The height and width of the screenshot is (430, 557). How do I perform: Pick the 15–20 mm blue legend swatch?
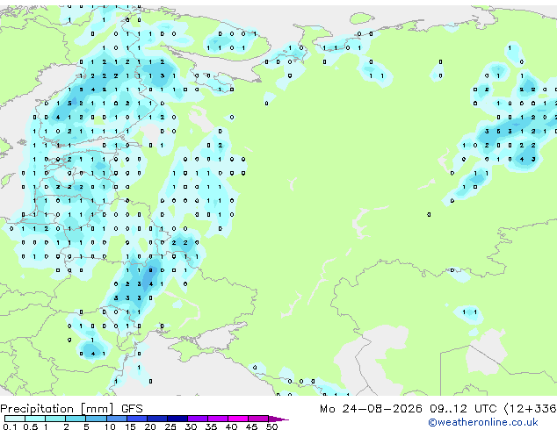(x=137, y=419)
